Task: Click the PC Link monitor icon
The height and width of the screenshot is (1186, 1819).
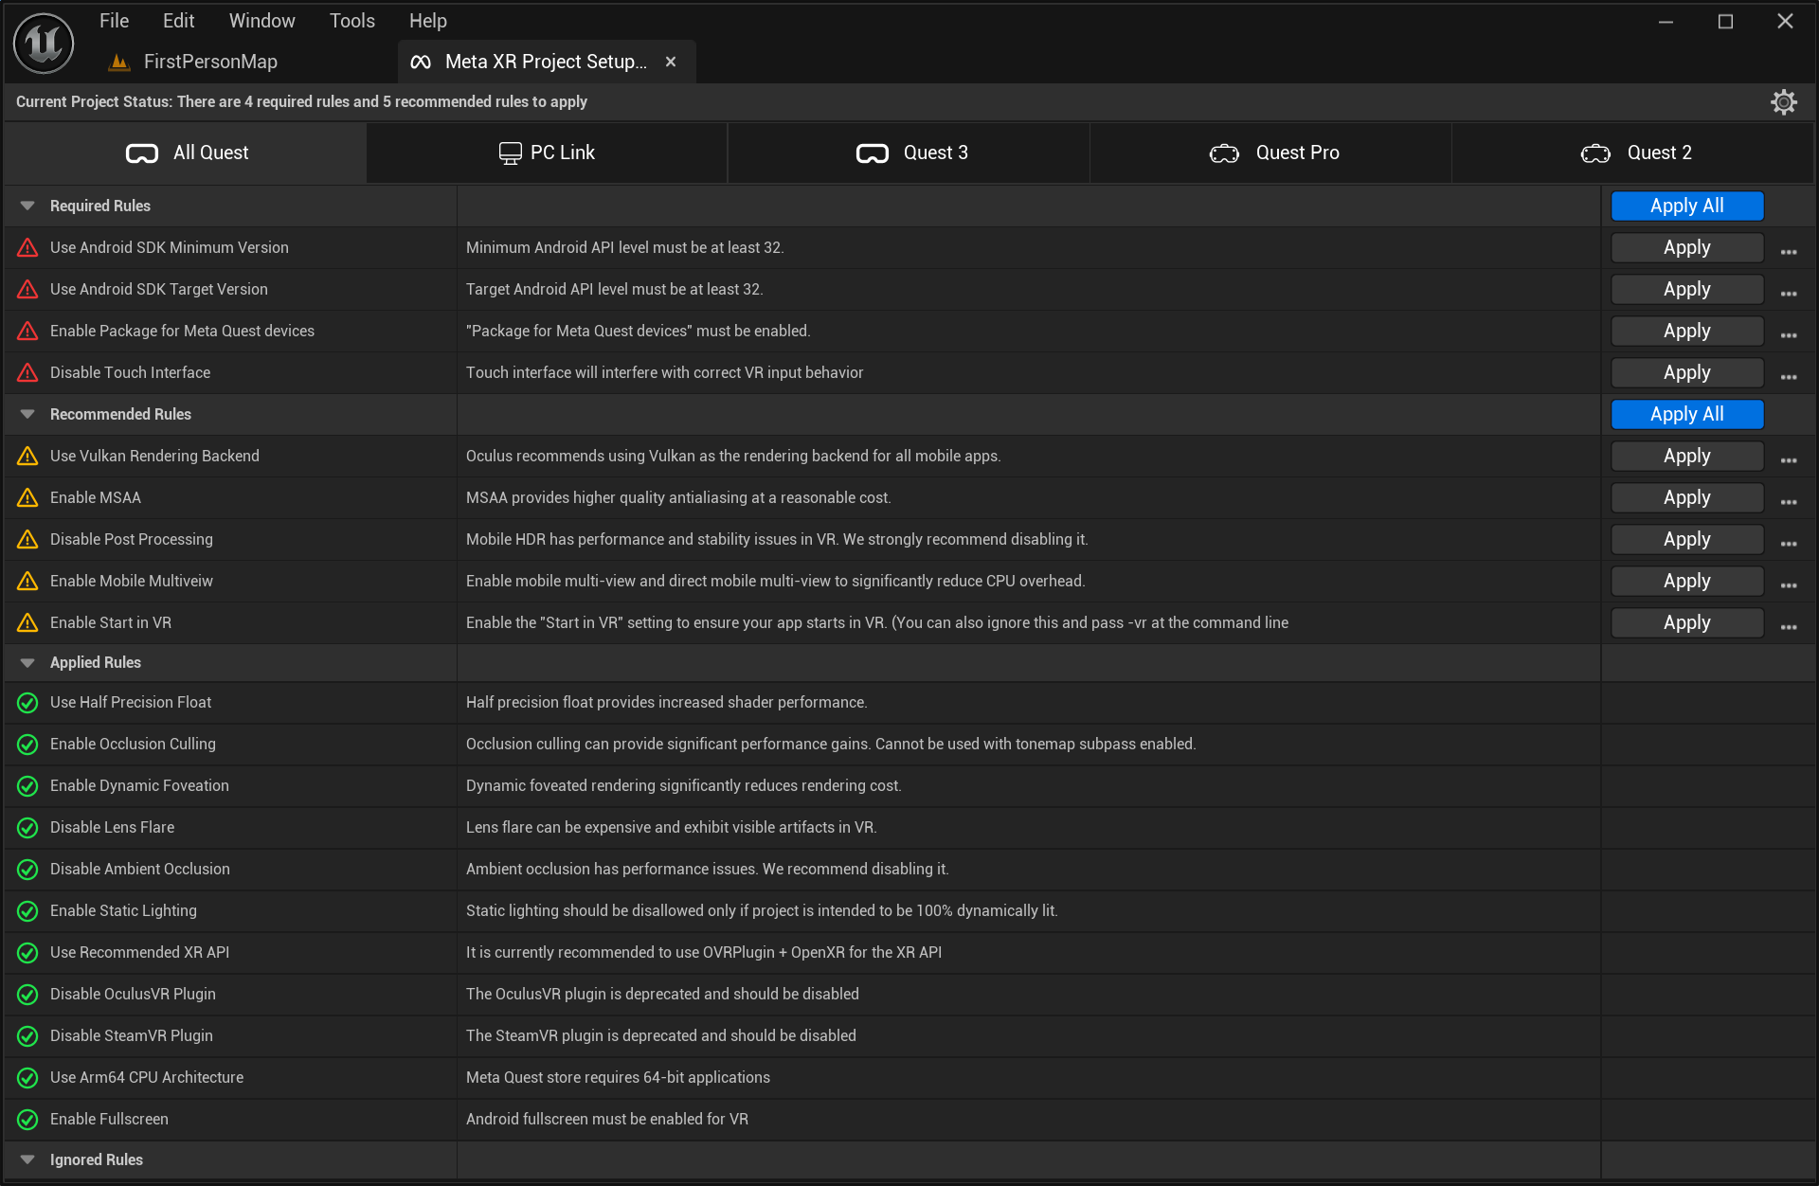Action: (510, 152)
